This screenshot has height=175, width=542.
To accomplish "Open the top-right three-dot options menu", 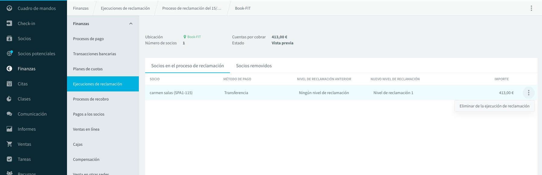I will pyautogui.click(x=531, y=8).
